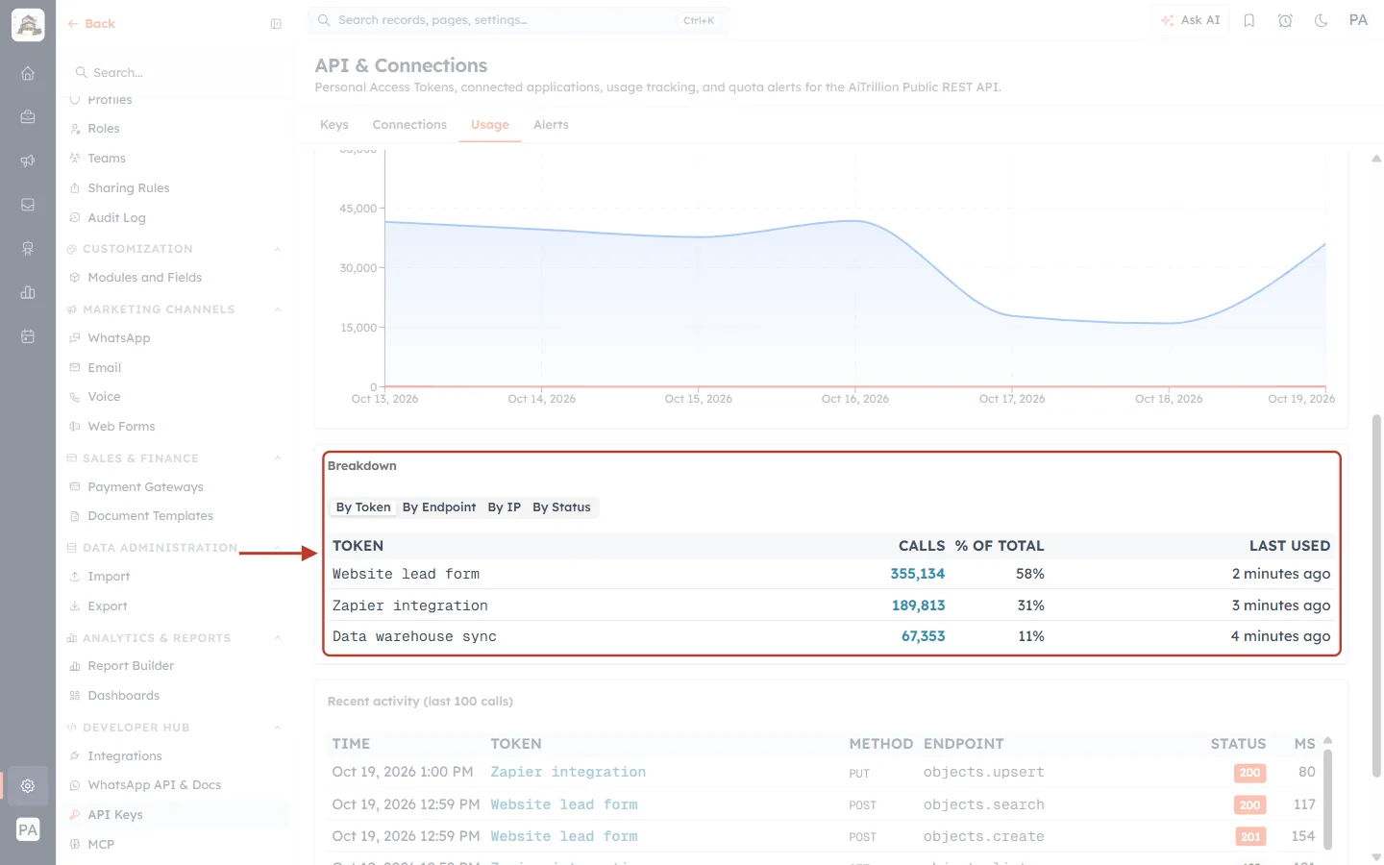1384x865 pixels.
Task: Open WhatsApp under Marketing Channels
Action: tap(119, 338)
